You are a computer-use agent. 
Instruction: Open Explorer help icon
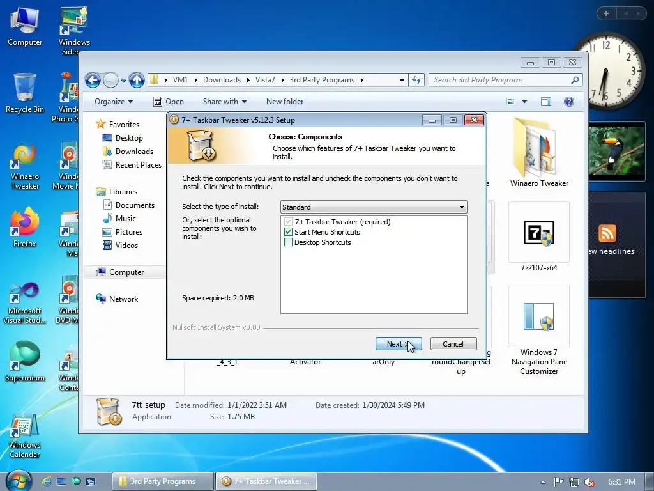pos(569,102)
